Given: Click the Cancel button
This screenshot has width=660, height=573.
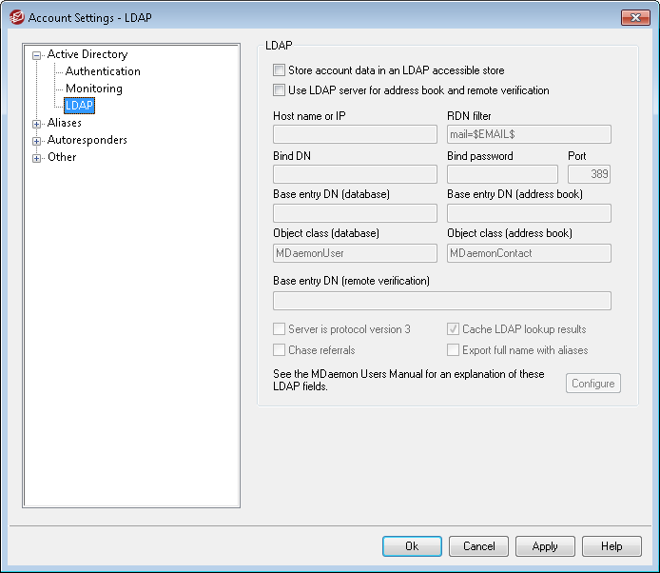Looking at the screenshot, I should pos(478,546).
